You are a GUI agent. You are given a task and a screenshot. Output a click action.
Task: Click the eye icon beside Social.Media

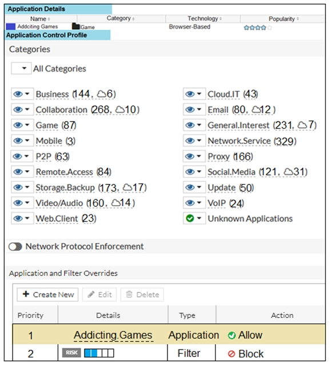click(x=190, y=172)
